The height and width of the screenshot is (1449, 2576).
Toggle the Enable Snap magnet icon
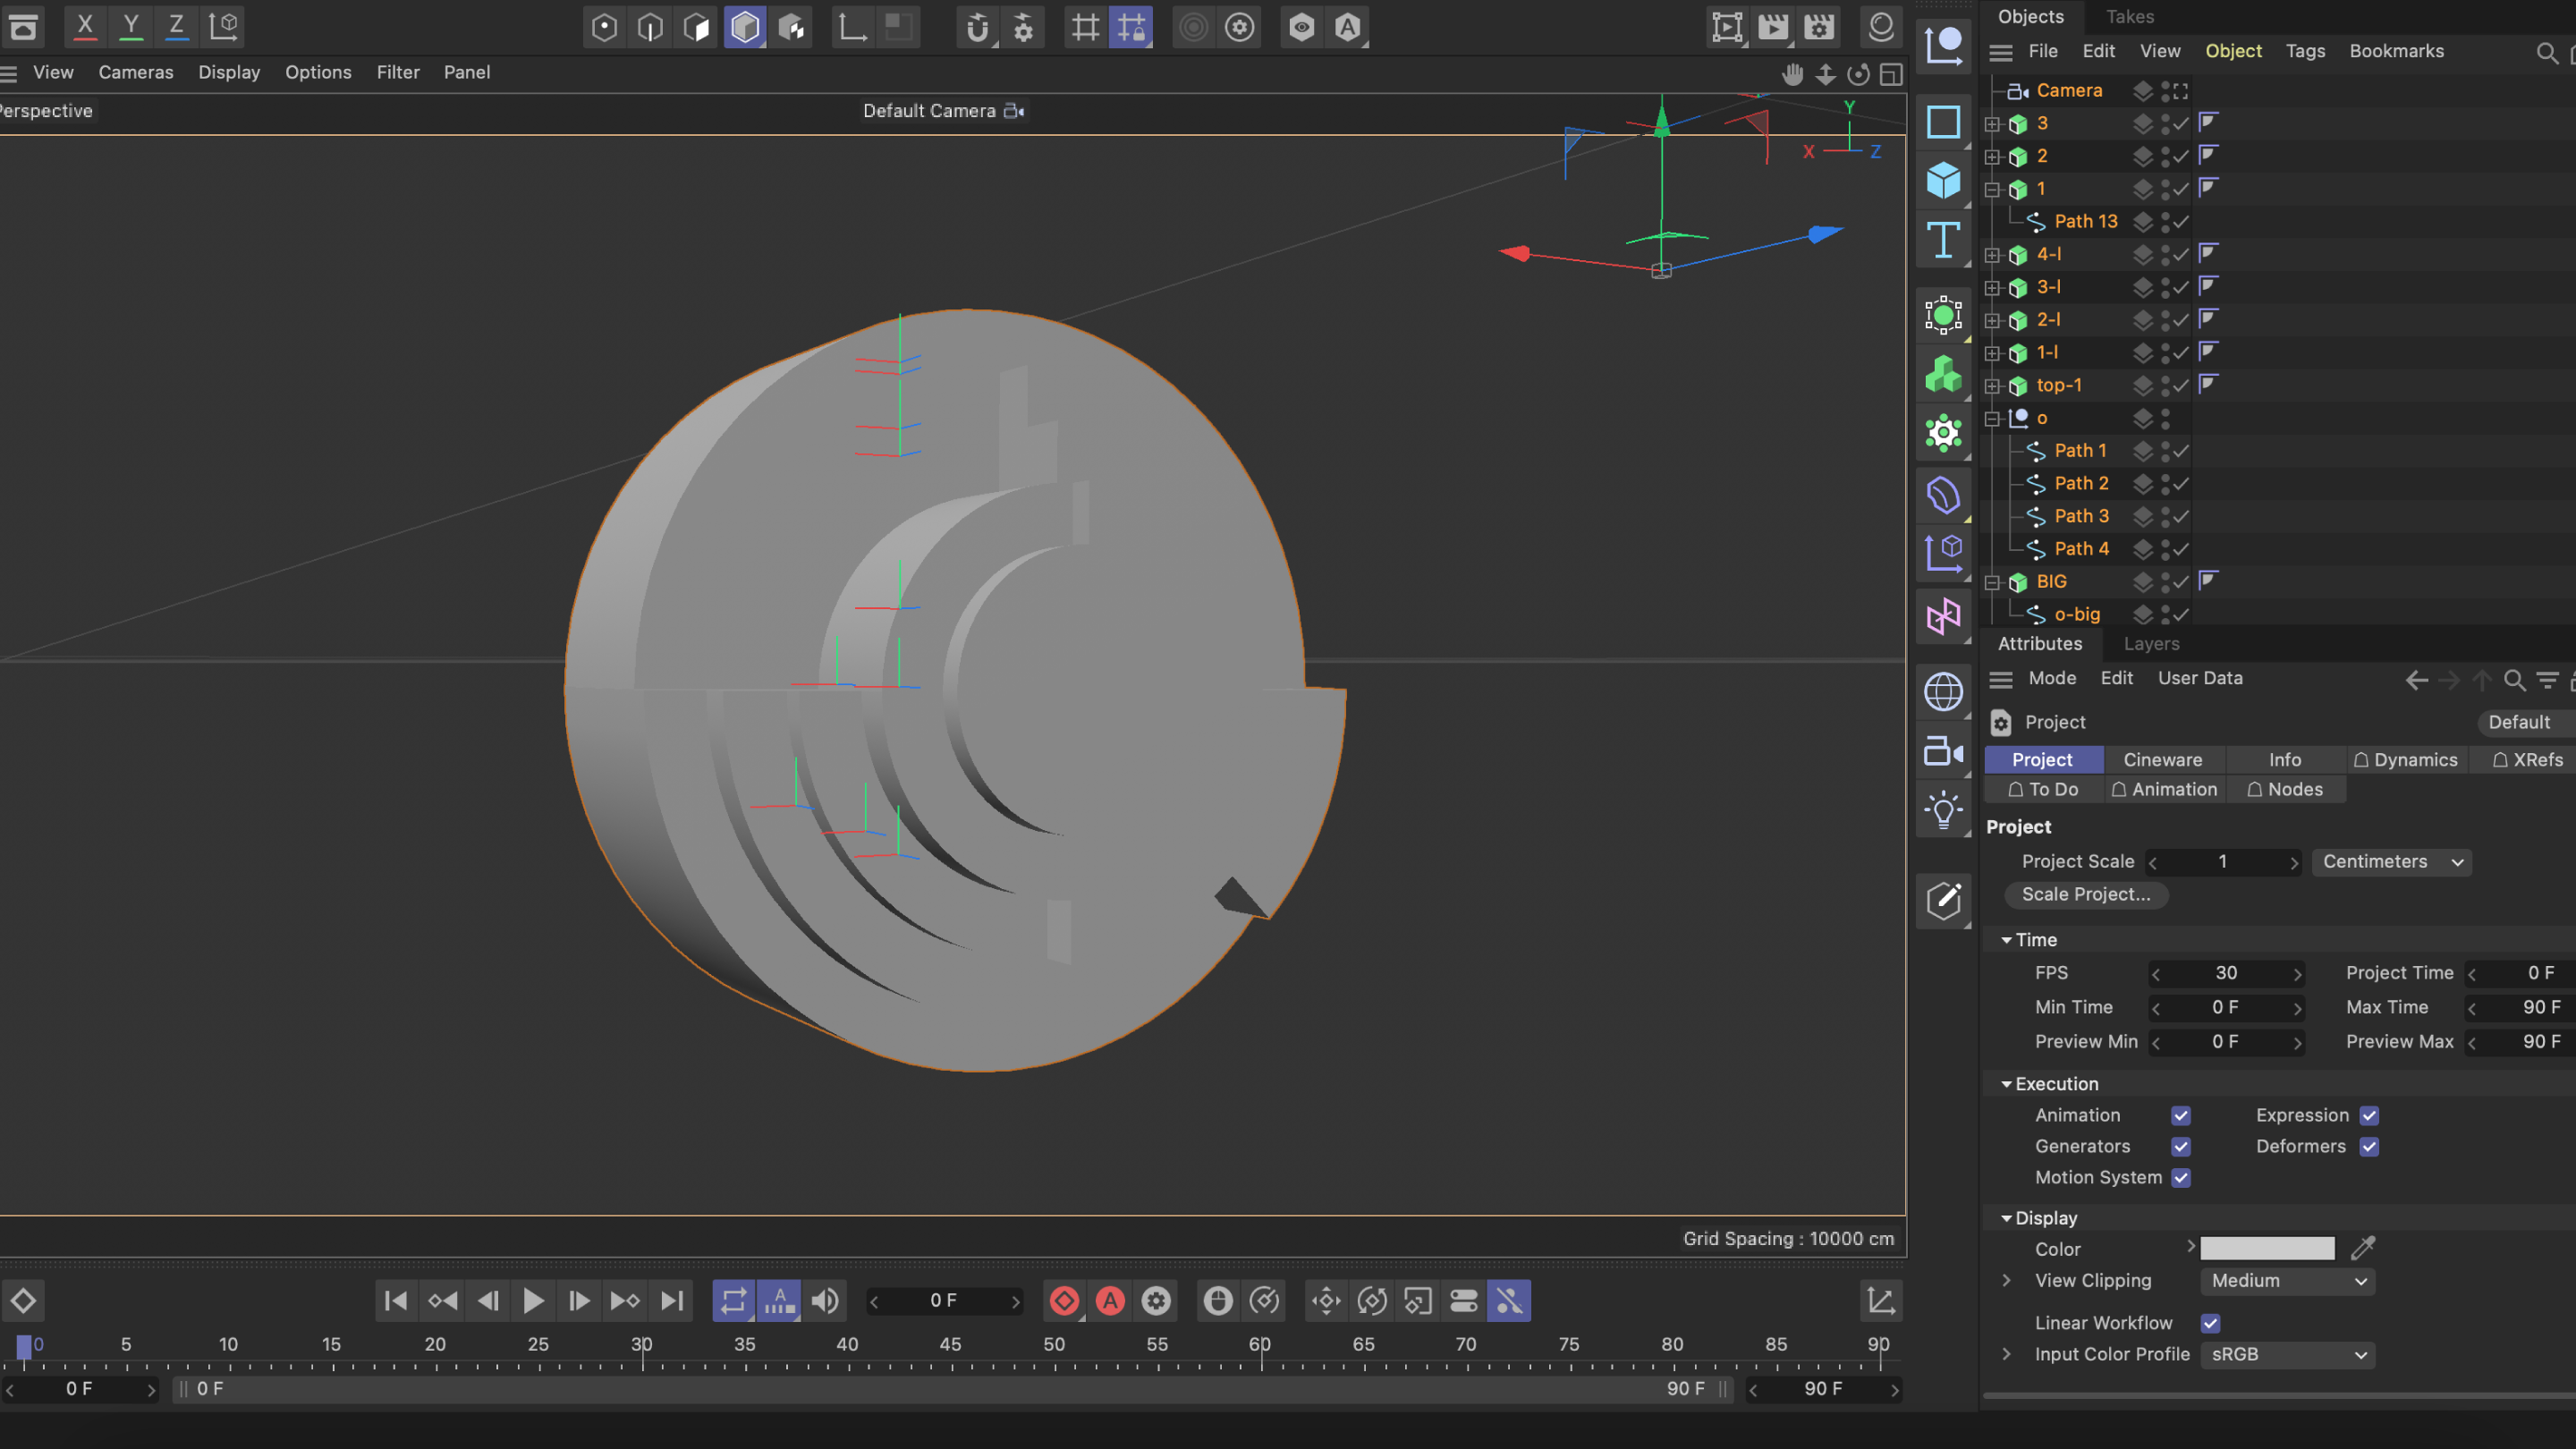(x=977, y=27)
